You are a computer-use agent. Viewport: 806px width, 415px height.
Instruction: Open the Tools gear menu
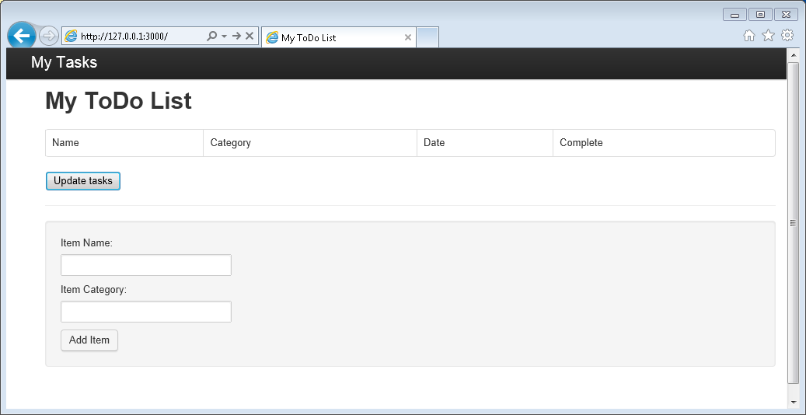tap(787, 36)
